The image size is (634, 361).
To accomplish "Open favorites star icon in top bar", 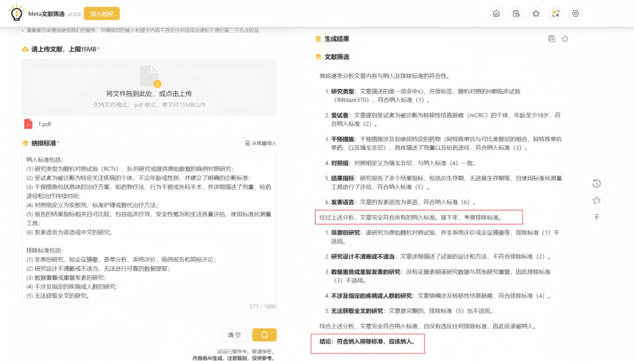I will [536, 14].
